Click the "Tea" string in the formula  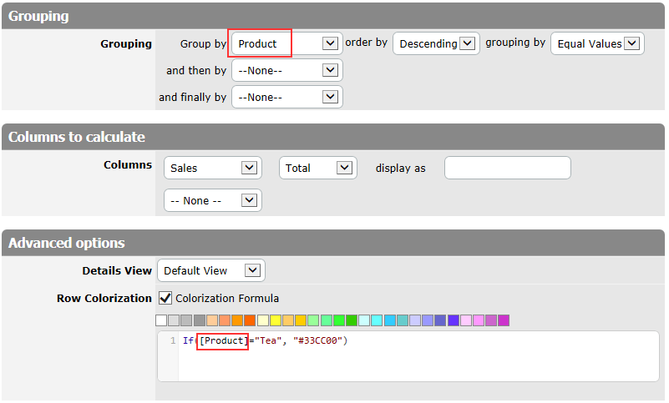(268, 340)
